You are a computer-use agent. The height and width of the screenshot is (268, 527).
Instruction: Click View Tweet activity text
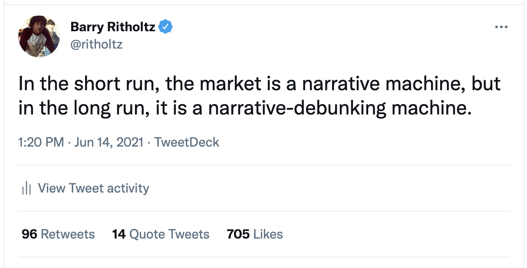click(x=93, y=188)
